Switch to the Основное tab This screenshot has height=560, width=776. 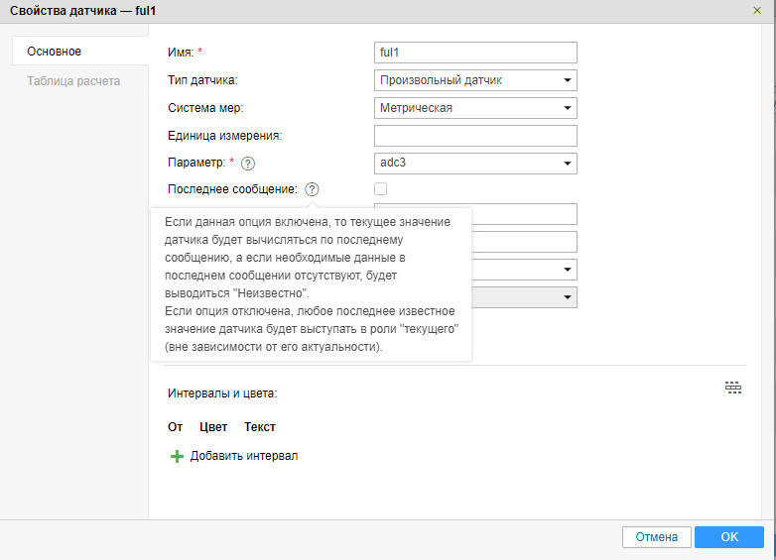(x=55, y=51)
